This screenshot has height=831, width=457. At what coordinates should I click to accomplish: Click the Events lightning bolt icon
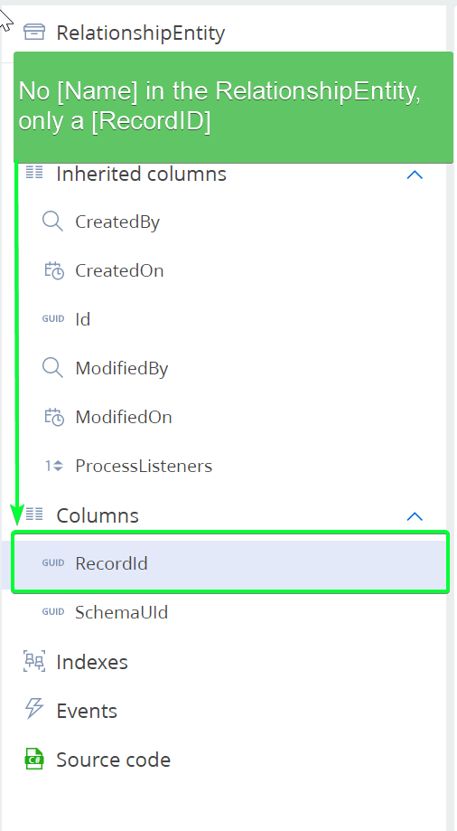[34, 709]
